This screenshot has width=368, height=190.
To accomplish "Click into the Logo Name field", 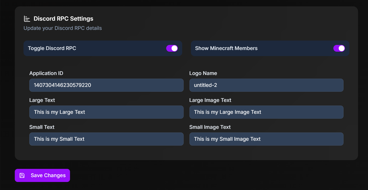I will [266, 85].
